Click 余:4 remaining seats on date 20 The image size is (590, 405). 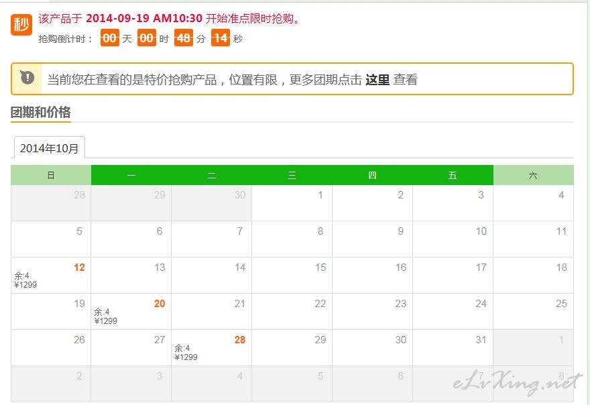pos(102,312)
